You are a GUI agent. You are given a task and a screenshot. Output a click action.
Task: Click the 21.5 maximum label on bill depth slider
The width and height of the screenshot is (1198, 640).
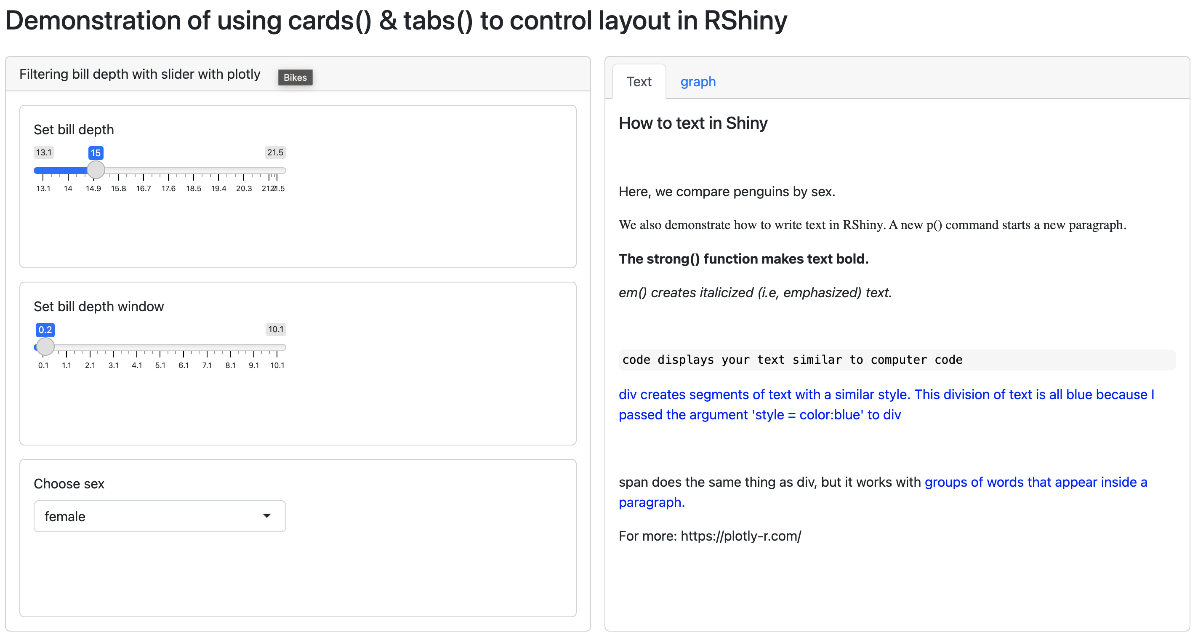[x=275, y=152]
